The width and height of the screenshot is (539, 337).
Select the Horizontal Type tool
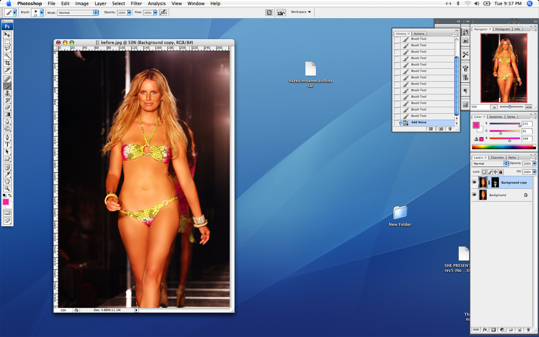(x=7, y=144)
